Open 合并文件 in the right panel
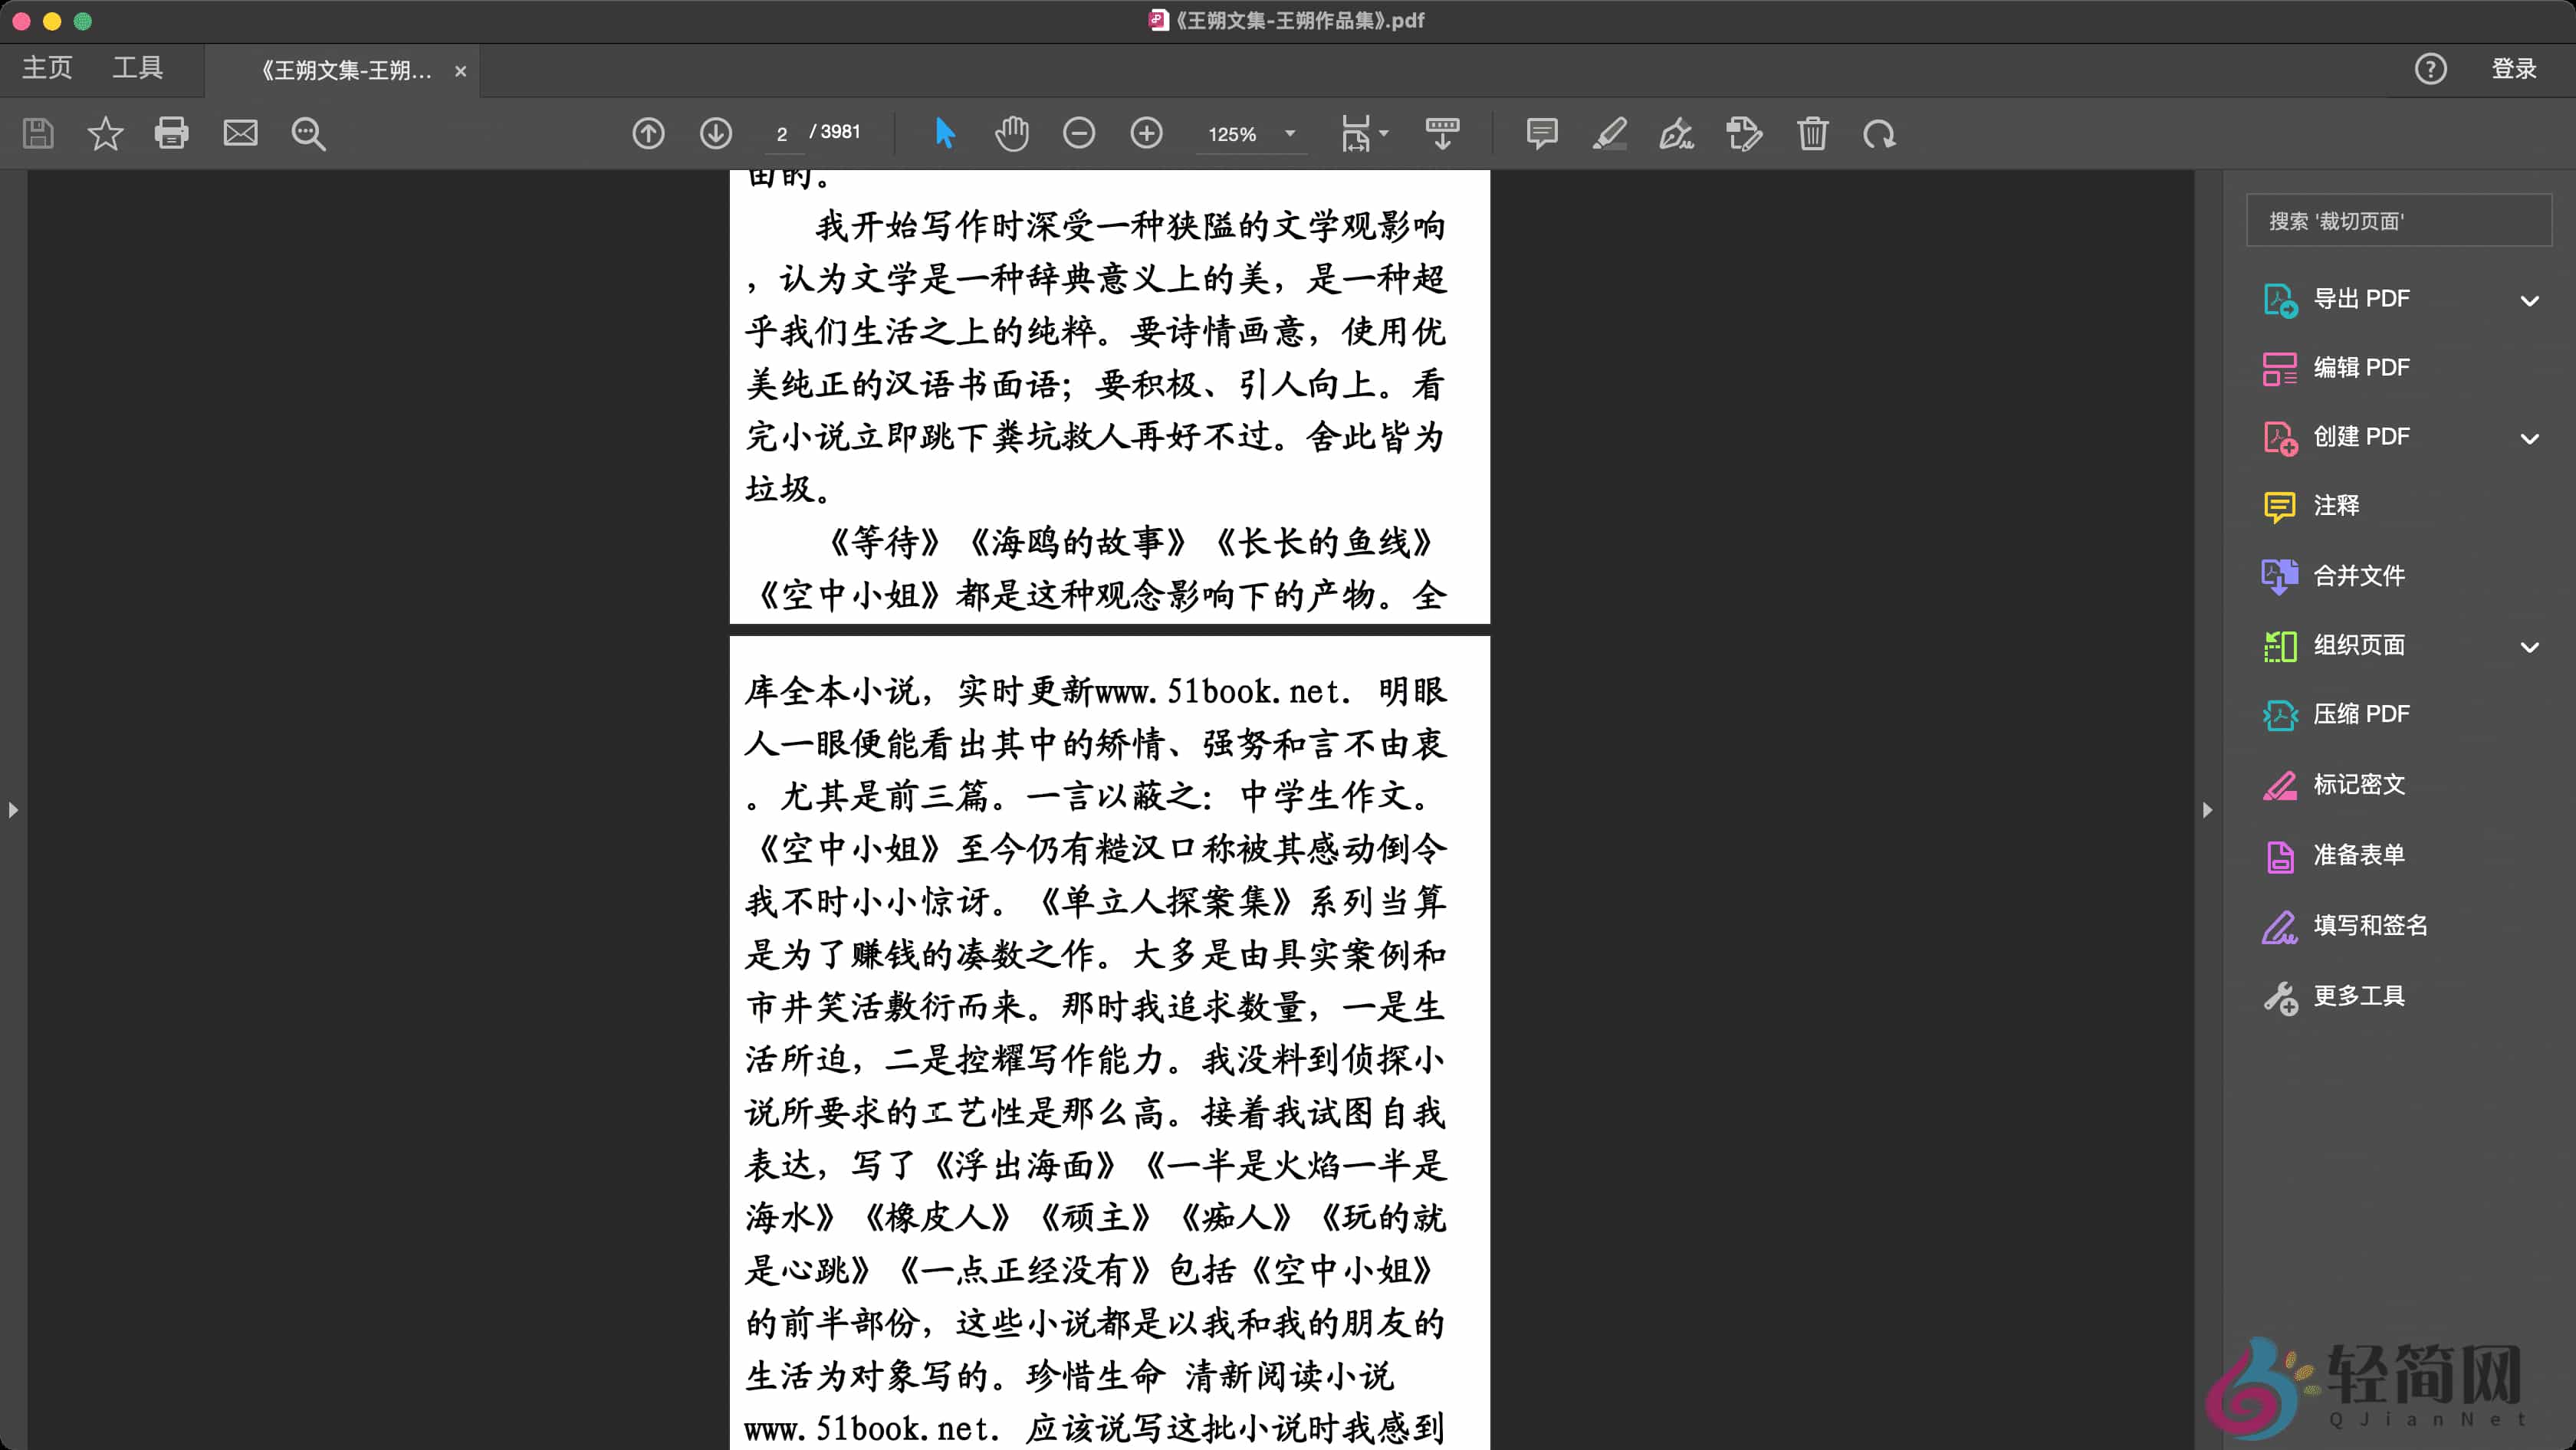The width and height of the screenshot is (2576, 1450). coord(2360,576)
